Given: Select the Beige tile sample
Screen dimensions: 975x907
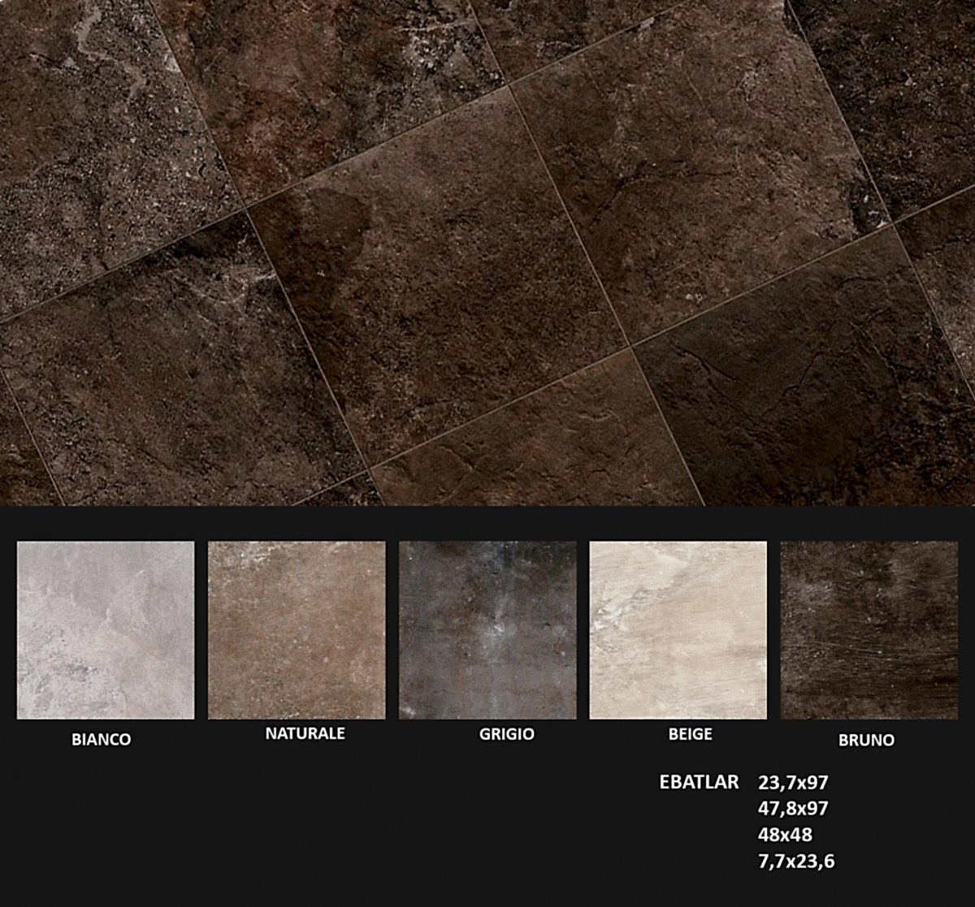Looking at the screenshot, I should tap(678, 630).
